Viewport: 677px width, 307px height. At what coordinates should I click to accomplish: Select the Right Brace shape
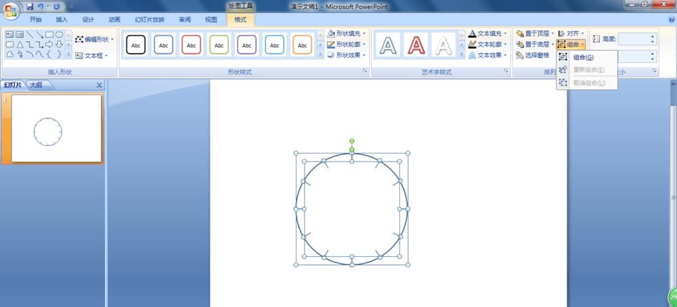click(59, 54)
